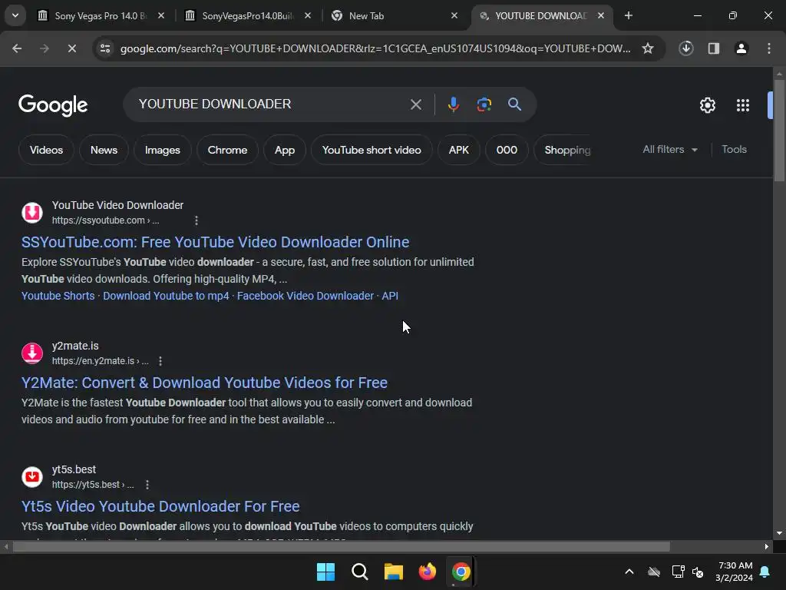This screenshot has height=590, width=786.
Task: Click the Google logo
Action: coord(53,104)
